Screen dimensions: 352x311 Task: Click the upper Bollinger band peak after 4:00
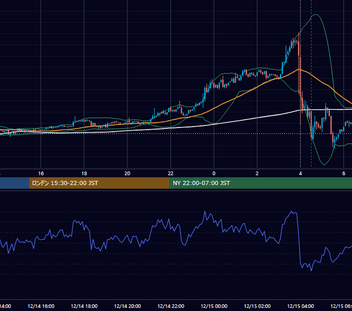316,15
